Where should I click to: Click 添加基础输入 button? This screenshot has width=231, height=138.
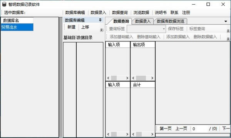[121, 37]
